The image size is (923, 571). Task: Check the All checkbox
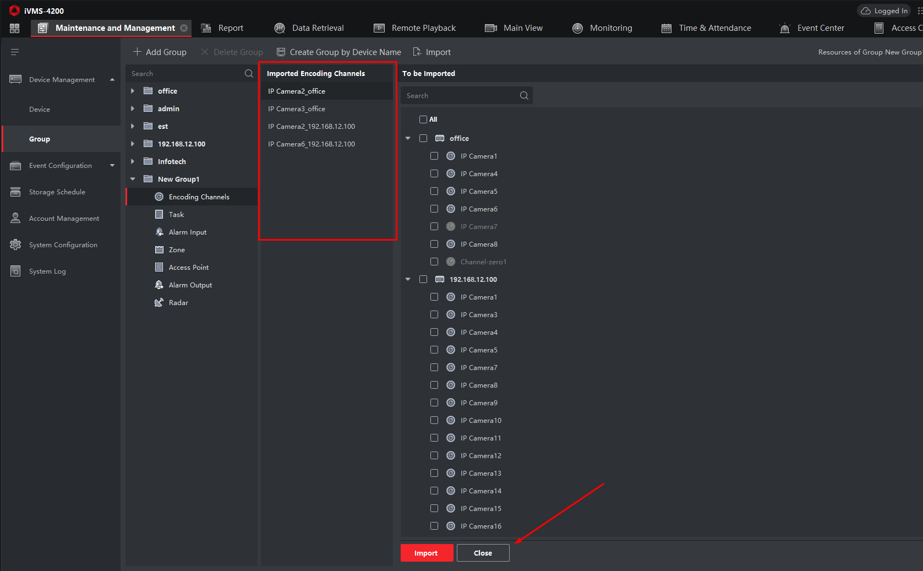point(423,119)
